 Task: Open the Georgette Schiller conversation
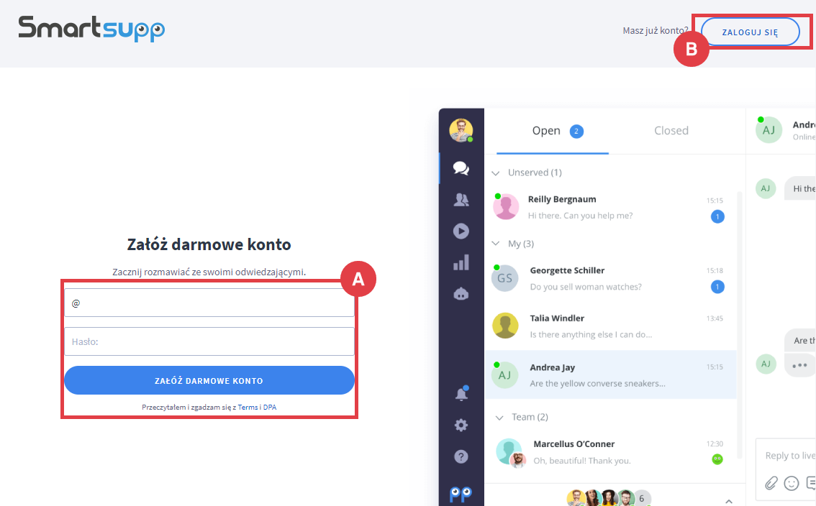click(x=610, y=278)
